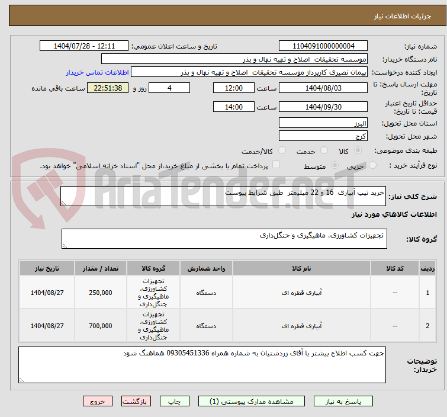
Task: Select the کالا radio button
Action: click(x=358, y=150)
